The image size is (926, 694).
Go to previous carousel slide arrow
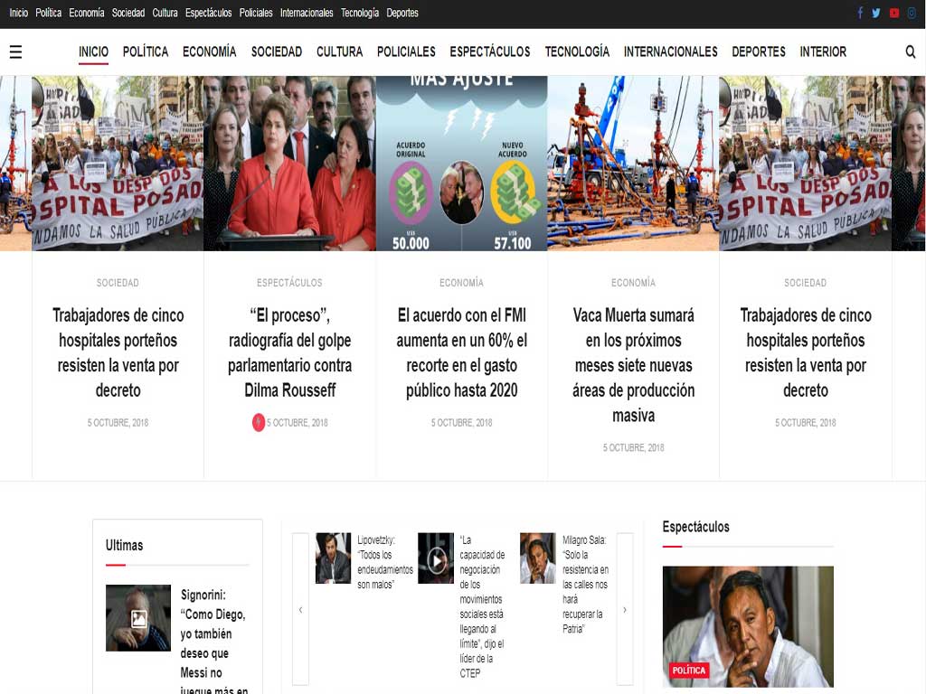(x=300, y=609)
